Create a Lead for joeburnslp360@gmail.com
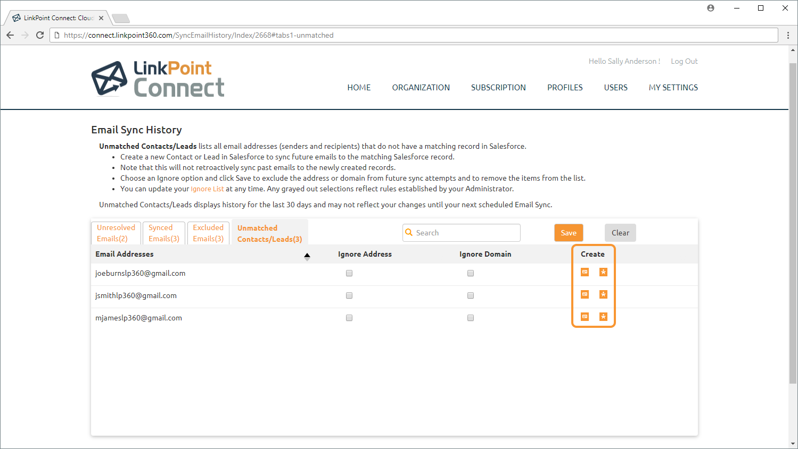The height and width of the screenshot is (449, 798). 603,272
